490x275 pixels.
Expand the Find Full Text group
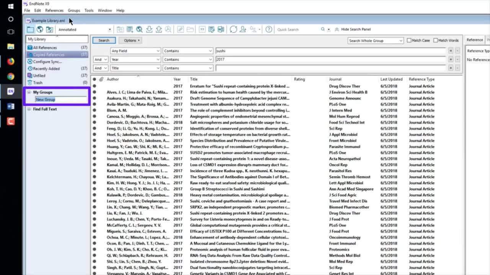[x=29, y=109]
